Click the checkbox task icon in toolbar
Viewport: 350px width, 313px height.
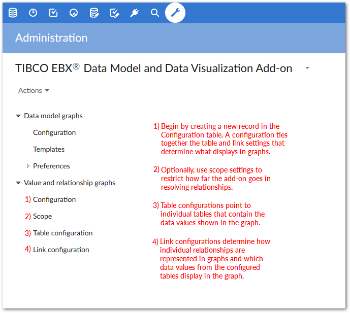(x=53, y=13)
